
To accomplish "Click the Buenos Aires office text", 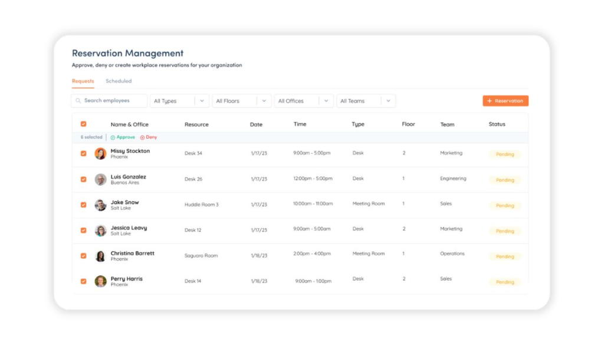I will tap(125, 182).
